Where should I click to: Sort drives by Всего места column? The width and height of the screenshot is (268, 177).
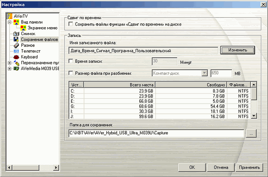click(119, 85)
